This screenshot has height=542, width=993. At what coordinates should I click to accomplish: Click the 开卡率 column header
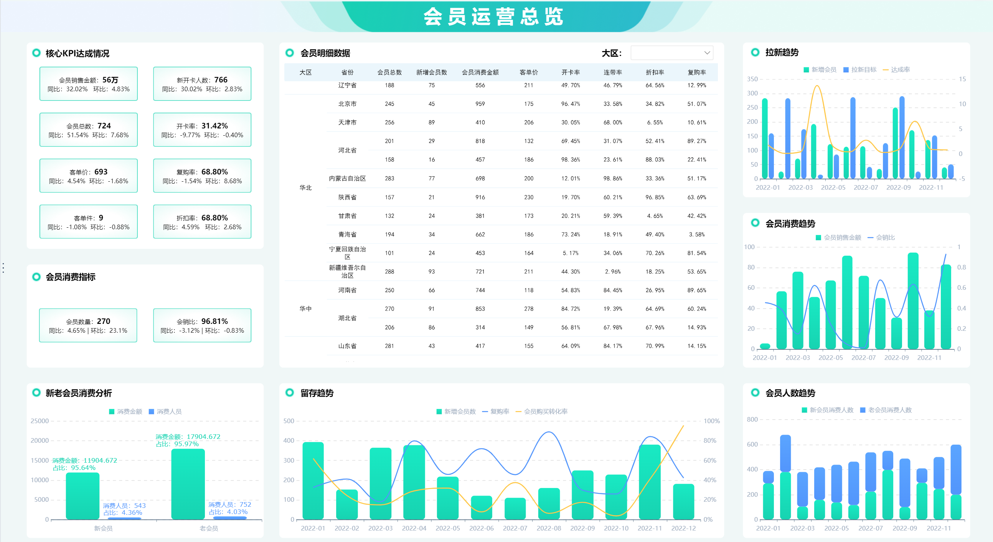570,72
